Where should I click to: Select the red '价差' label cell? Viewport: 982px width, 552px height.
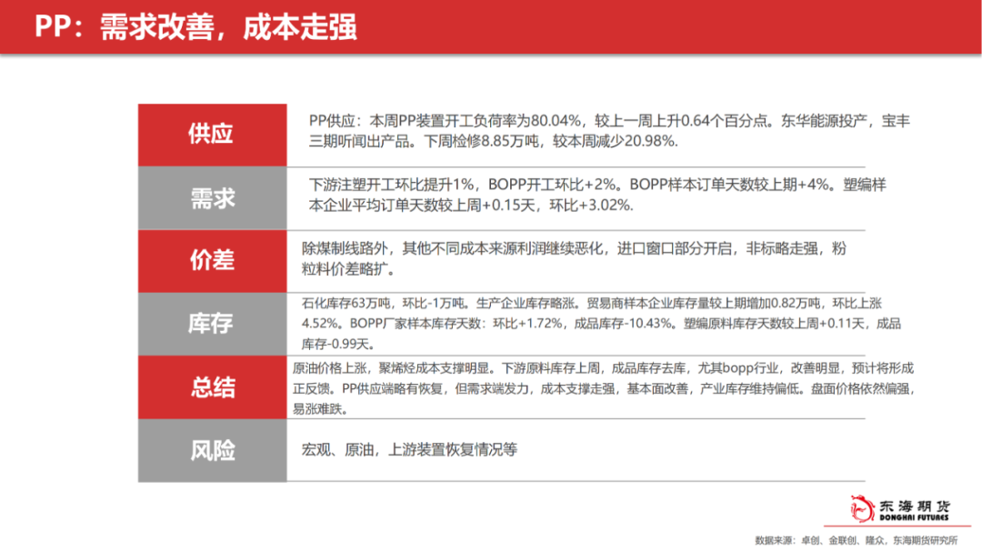[x=212, y=261]
